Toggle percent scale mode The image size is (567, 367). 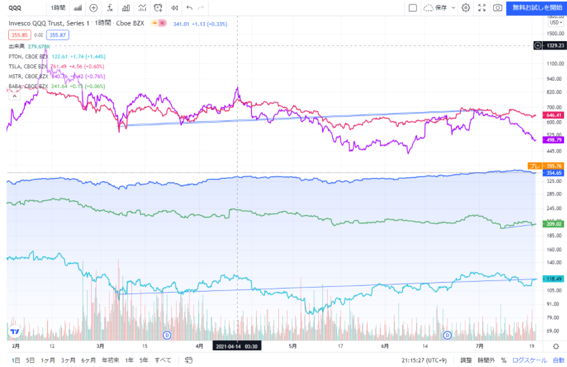(503, 360)
